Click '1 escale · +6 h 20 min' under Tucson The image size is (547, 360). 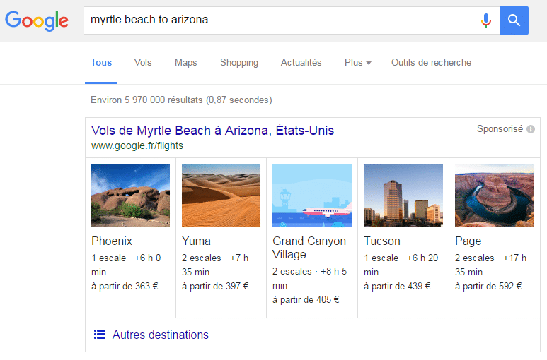[x=401, y=265]
